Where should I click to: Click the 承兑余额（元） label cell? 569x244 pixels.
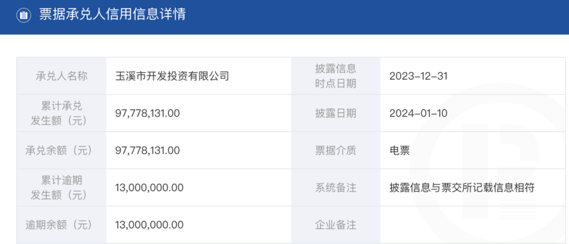coord(62,151)
